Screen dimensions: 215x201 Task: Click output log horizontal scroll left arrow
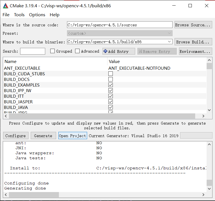coord(6,195)
